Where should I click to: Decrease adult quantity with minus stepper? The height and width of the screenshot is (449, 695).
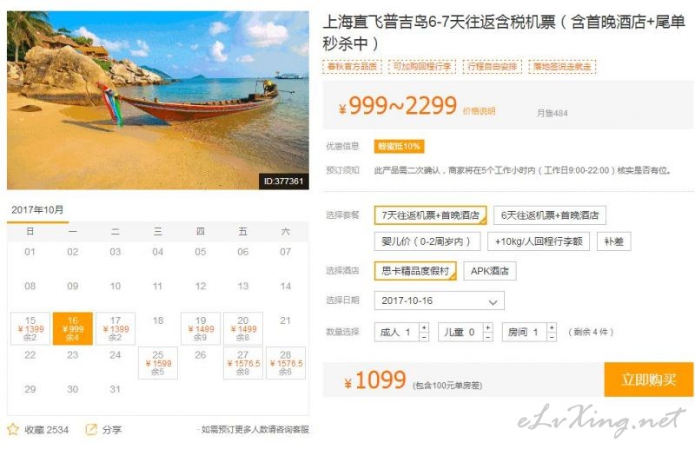pyautogui.click(x=424, y=337)
